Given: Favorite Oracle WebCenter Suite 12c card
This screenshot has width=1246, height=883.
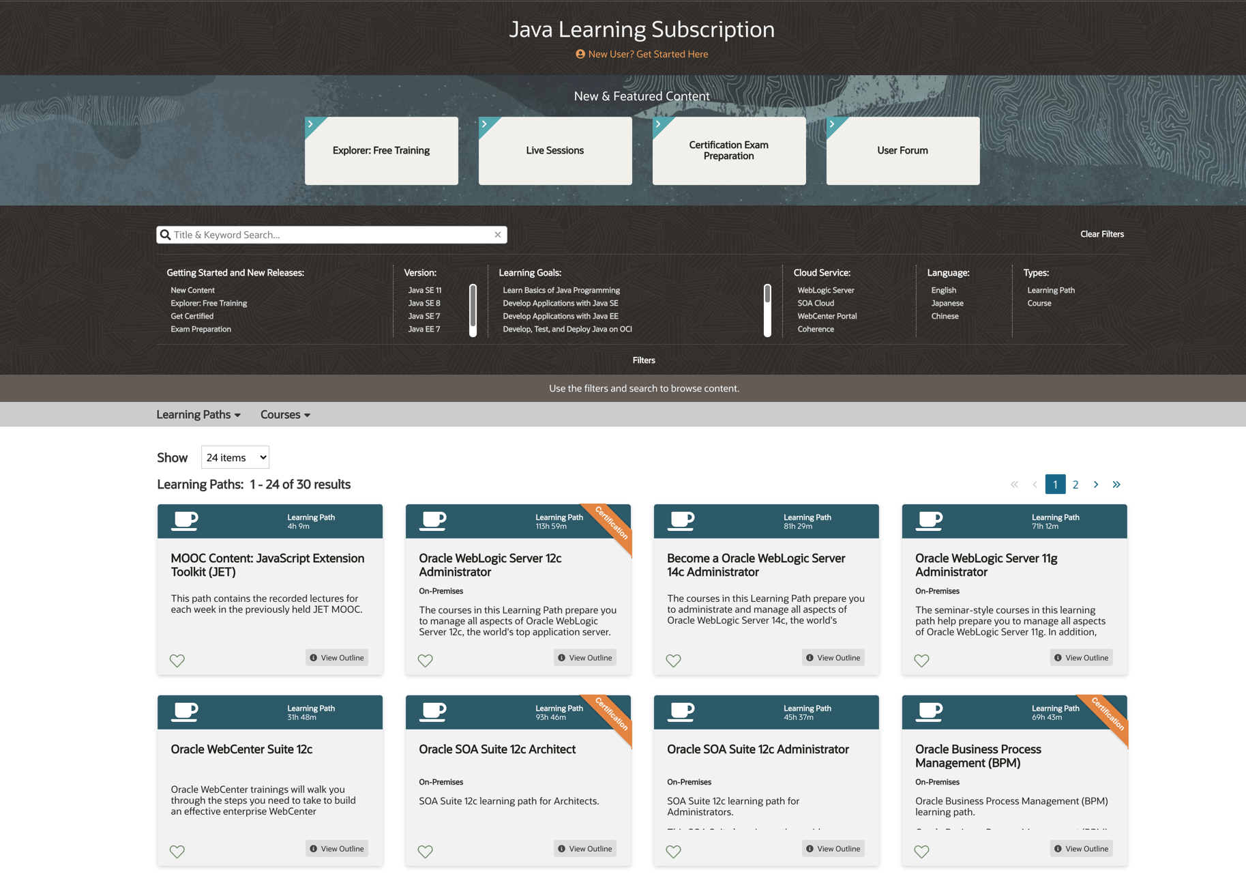Looking at the screenshot, I should pyautogui.click(x=177, y=852).
